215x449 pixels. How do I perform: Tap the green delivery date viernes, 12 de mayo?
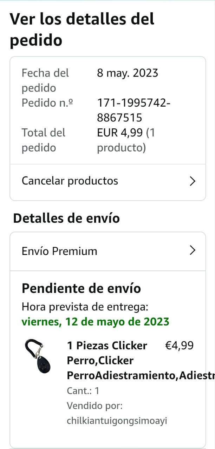(95, 322)
